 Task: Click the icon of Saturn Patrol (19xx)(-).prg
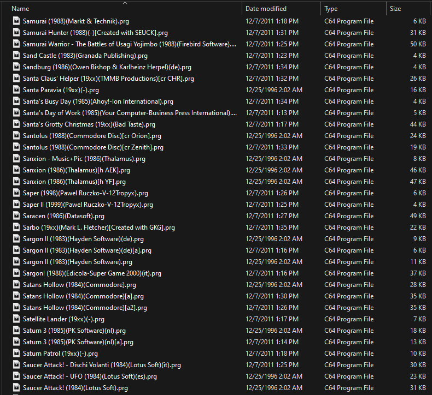16,354
